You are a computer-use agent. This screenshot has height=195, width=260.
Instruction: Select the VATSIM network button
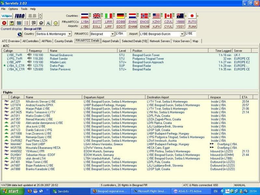[6, 16]
